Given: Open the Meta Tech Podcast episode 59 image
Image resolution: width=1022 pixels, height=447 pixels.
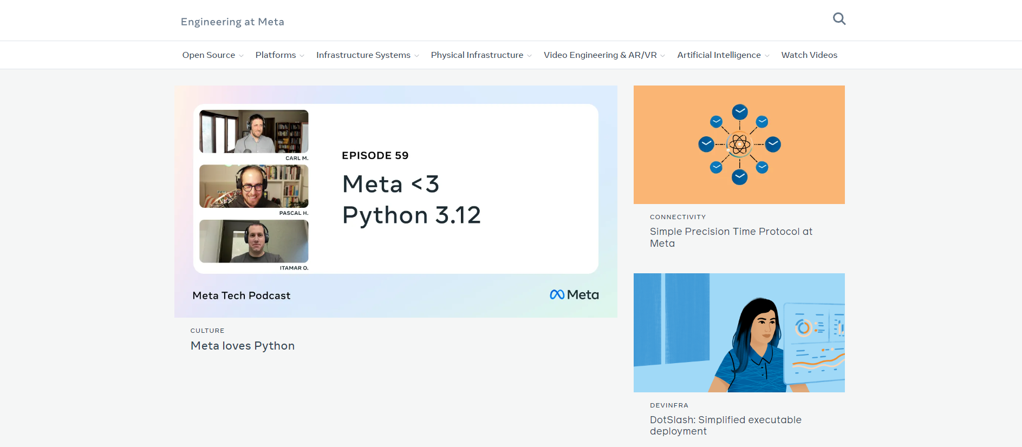Looking at the screenshot, I should pyautogui.click(x=396, y=201).
